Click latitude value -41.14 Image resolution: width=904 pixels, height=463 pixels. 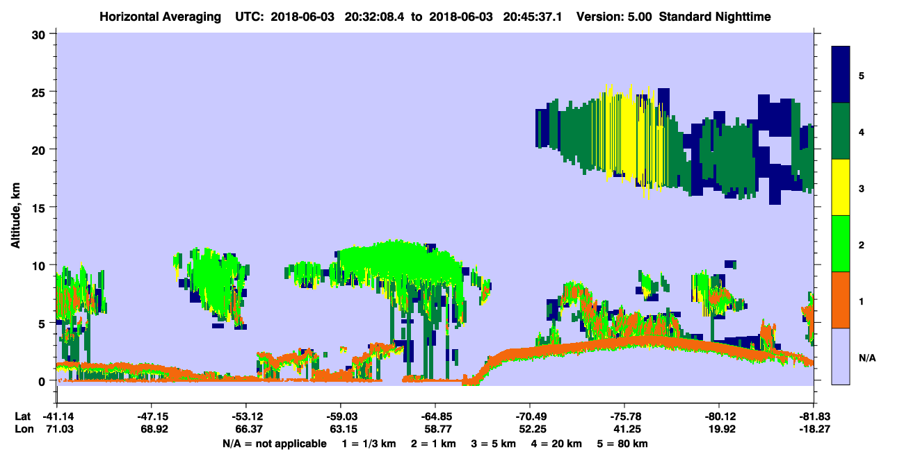[57, 416]
